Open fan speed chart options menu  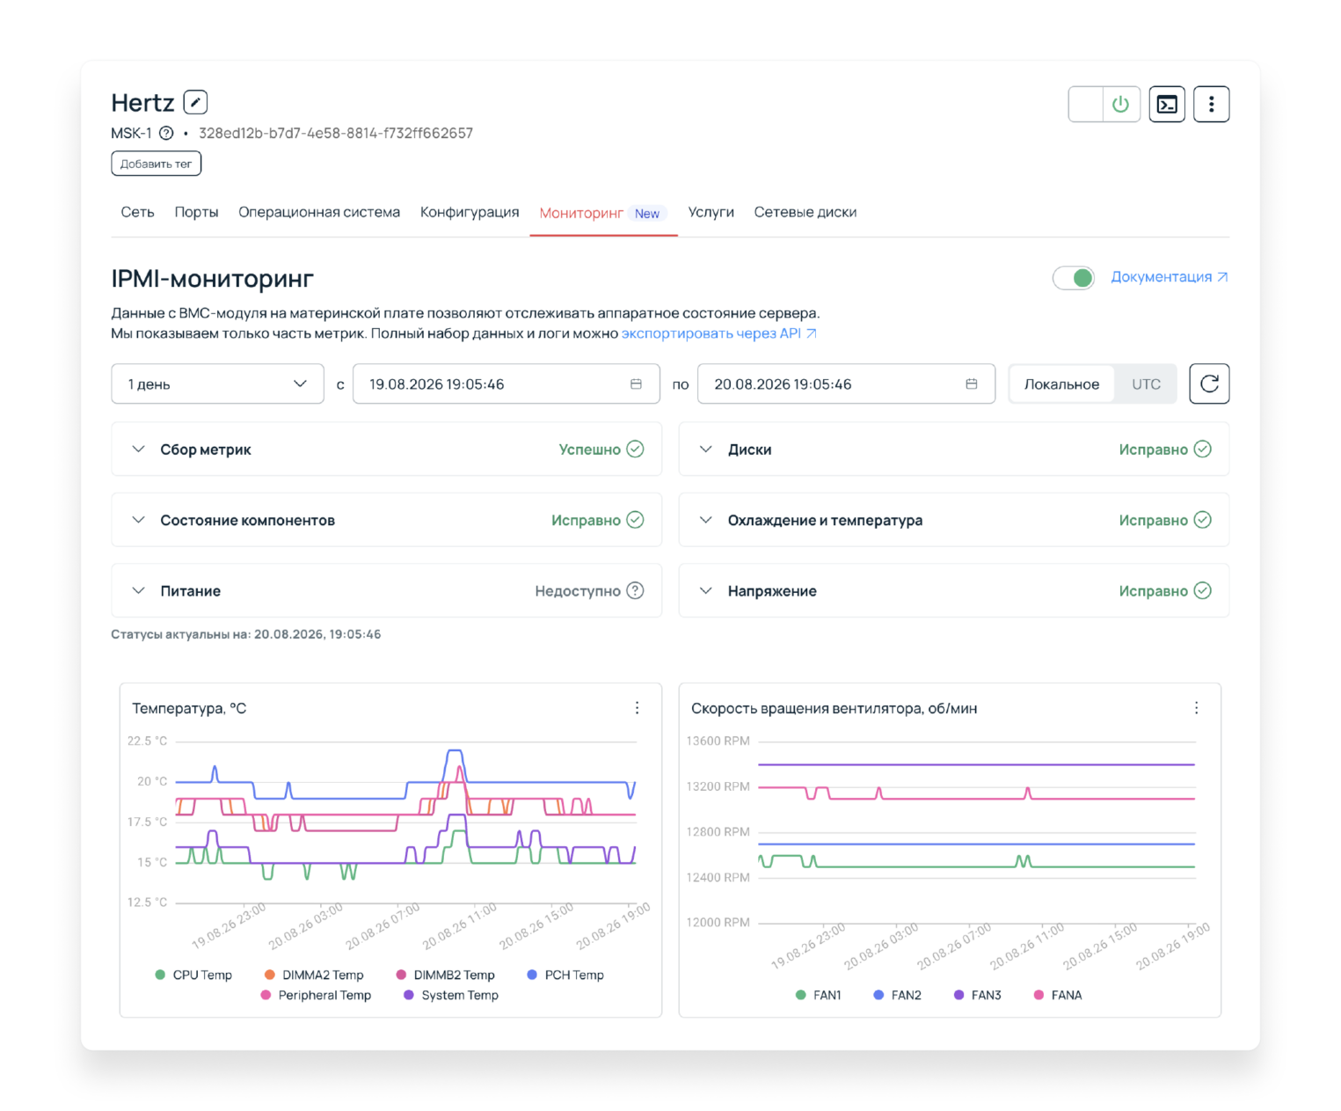1196,708
